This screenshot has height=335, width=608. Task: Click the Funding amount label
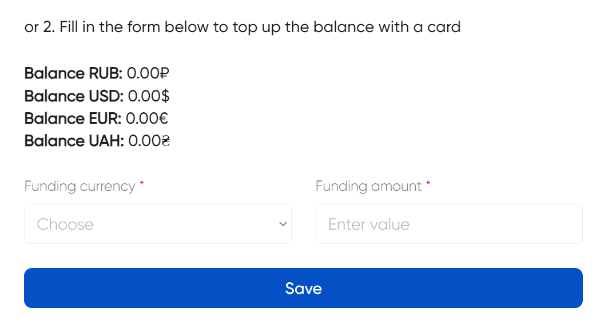[369, 186]
